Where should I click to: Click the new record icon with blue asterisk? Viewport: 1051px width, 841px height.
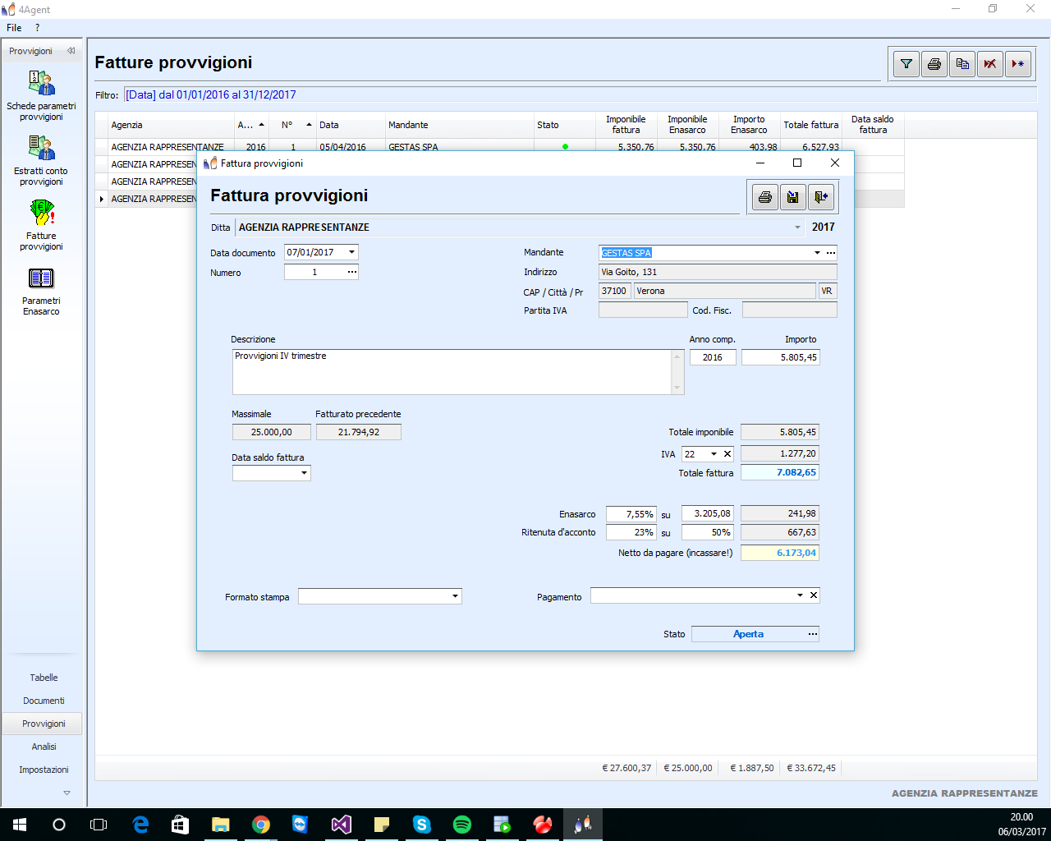click(1018, 63)
